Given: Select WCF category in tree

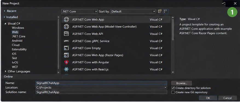Looking at the screenshot, I should [15, 67].
